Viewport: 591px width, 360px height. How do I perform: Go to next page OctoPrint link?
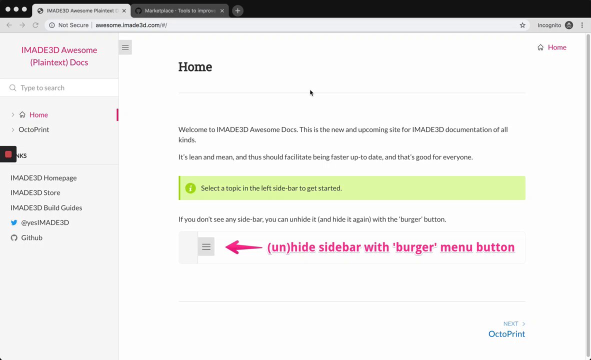pos(506,334)
